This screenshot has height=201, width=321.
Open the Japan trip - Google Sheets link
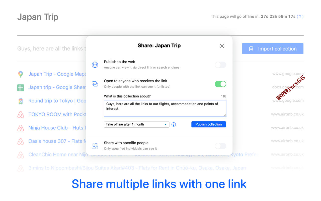57,87
